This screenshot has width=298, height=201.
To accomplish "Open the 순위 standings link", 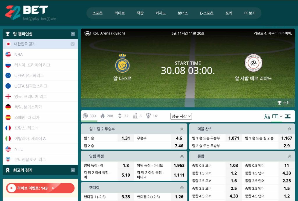I will click(283, 103).
